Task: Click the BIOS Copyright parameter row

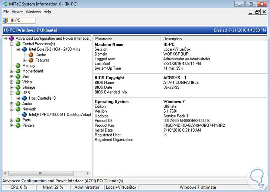Action: 180,78
